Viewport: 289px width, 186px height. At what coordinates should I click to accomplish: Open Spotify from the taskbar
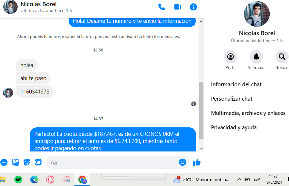(x=18, y=179)
